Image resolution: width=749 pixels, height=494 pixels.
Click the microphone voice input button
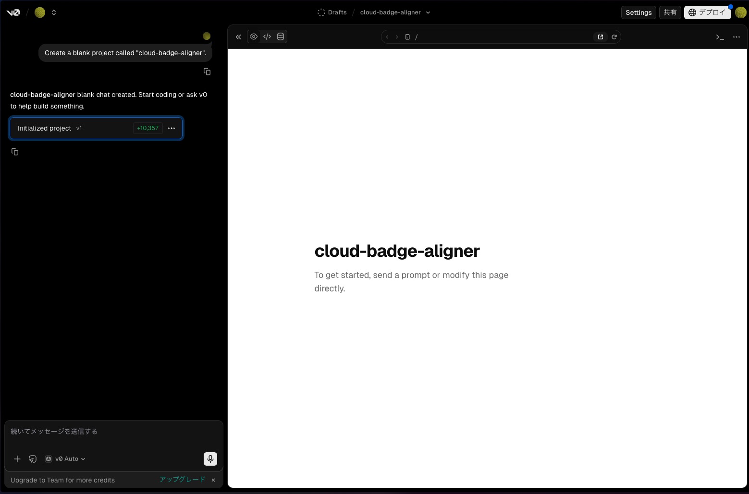210,459
